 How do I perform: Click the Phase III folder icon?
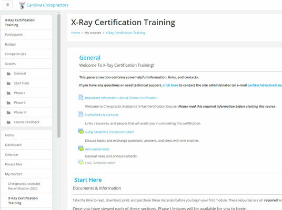[x=8, y=112]
